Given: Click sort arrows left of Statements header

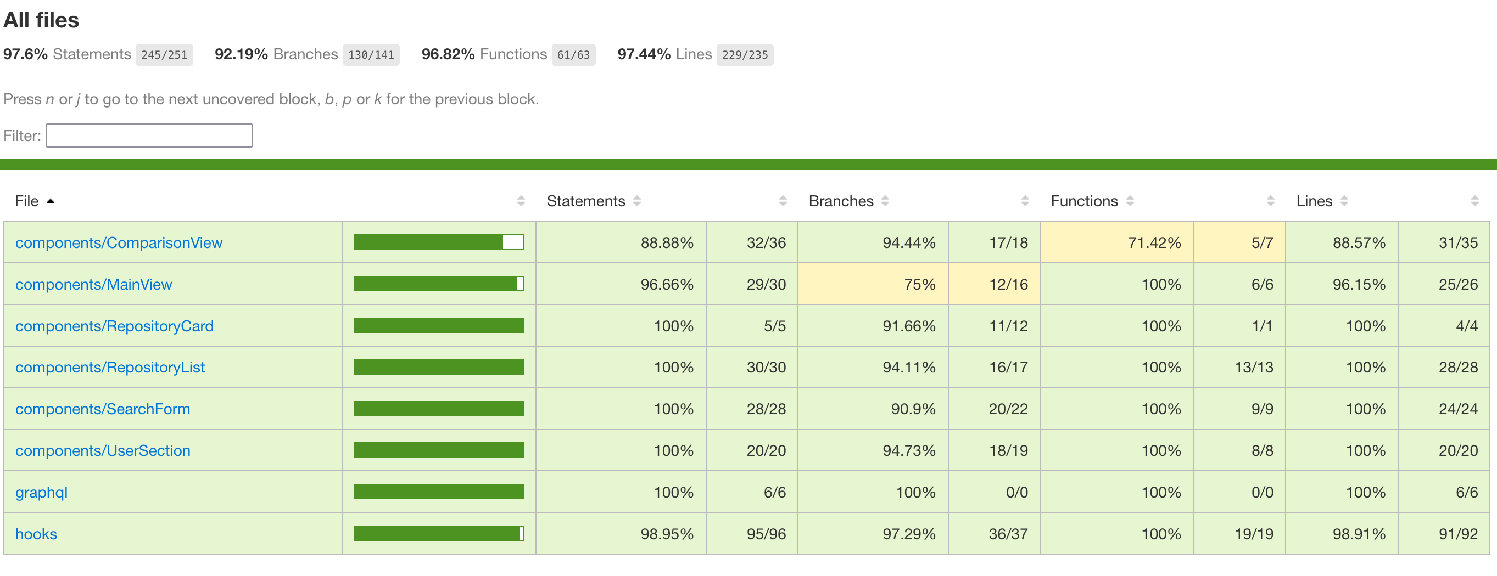Looking at the screenshot, I should coord(521,201).
